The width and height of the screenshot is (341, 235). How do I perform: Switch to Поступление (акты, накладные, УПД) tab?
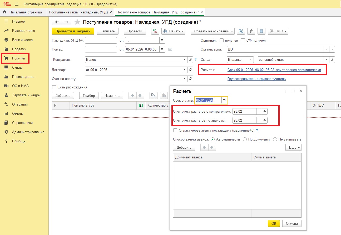78,12
